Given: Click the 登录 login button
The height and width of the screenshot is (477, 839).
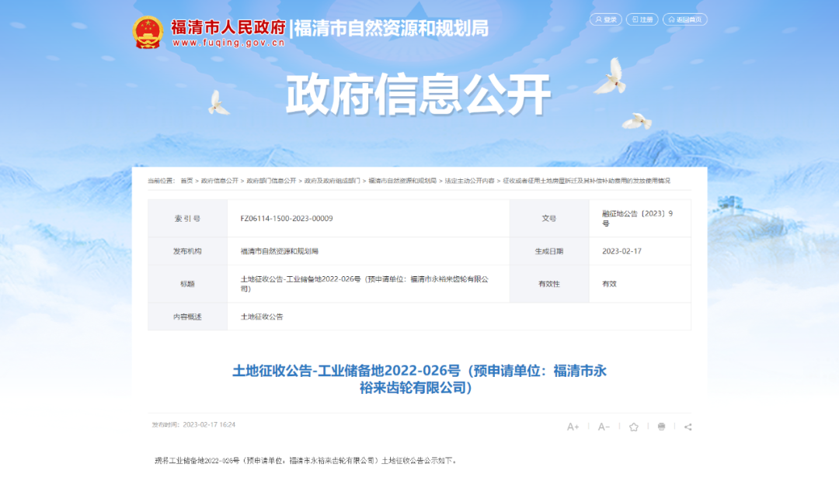Looking at the screenshot, I should [x=606, y=19].
